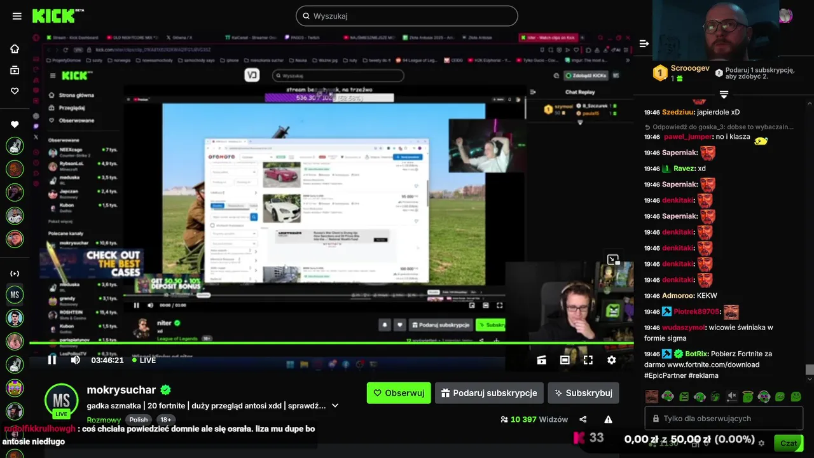Click the first green-ringed channel avatar in sidebar
Viewport: 814px width, 458px height.
pos(15,146)
